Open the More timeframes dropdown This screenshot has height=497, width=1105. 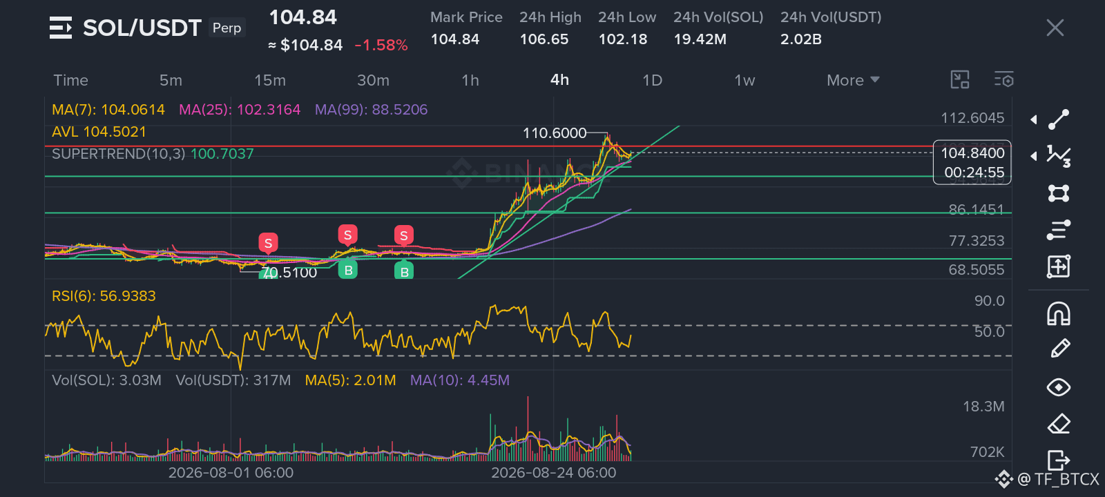pos(853,80)
